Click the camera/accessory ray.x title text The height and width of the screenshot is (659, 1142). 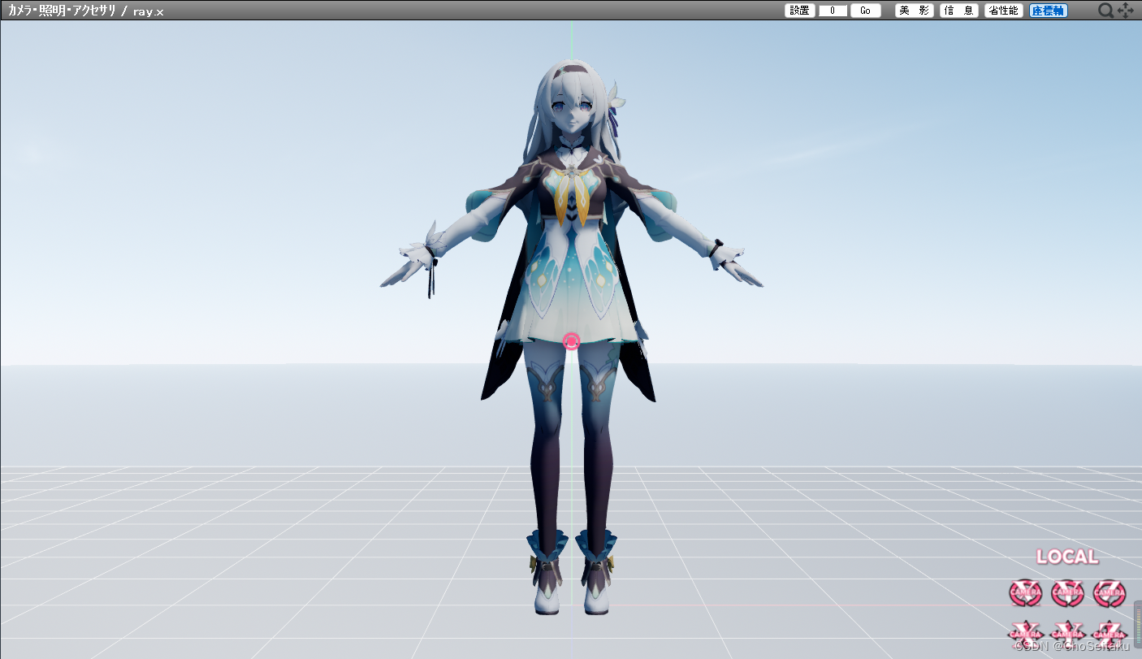[86, 11]
